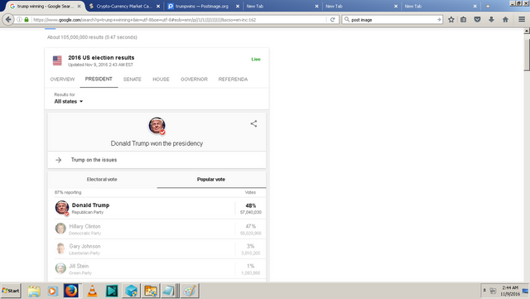Click the Show desktop button on taskbar

526,291
